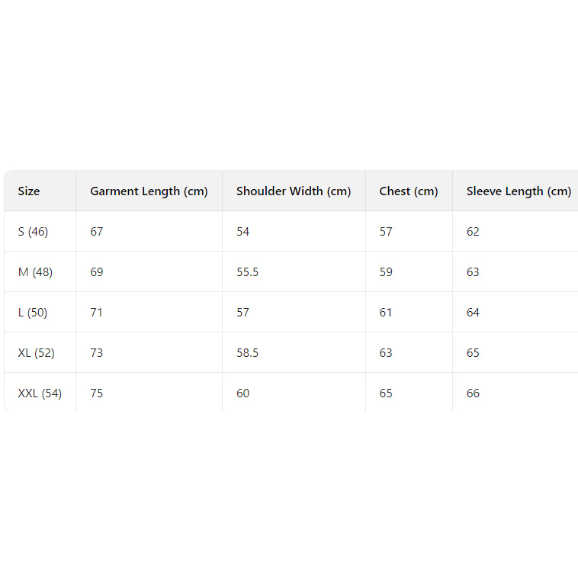
Task: Click sleeve length value 66
Action: (474, 393)
